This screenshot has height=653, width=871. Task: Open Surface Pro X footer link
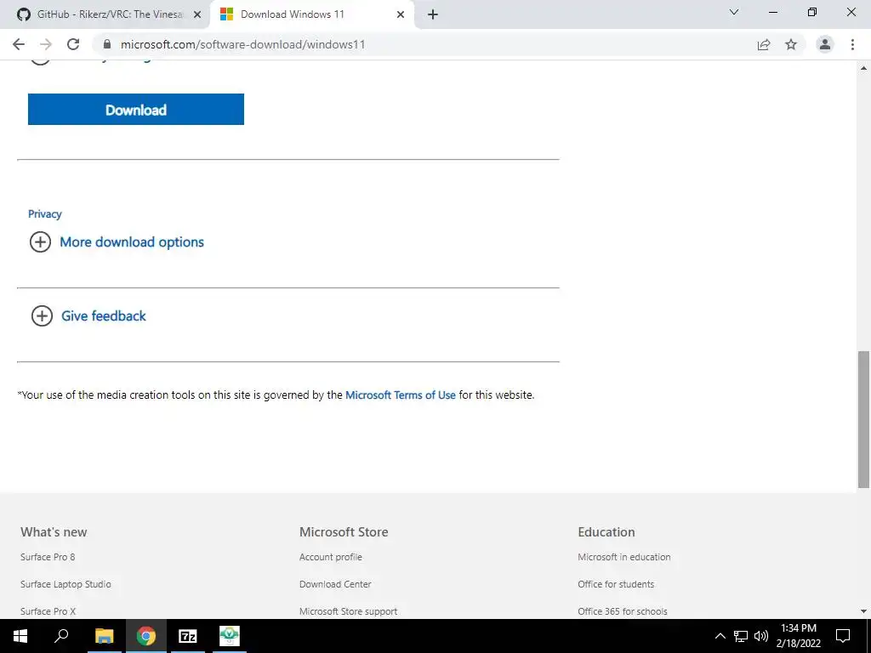[48, 611]
